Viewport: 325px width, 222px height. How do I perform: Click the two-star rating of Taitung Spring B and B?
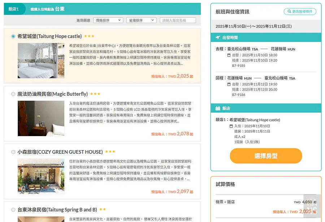point(103,210)
